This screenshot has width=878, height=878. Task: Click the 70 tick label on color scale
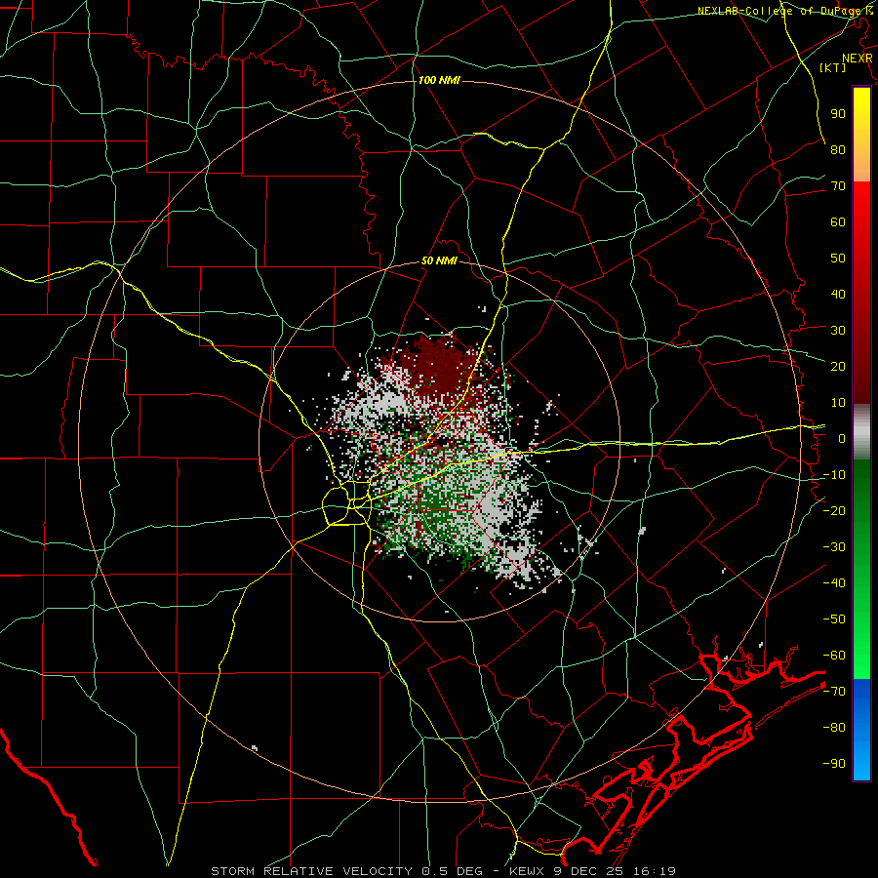coord(838,186)
